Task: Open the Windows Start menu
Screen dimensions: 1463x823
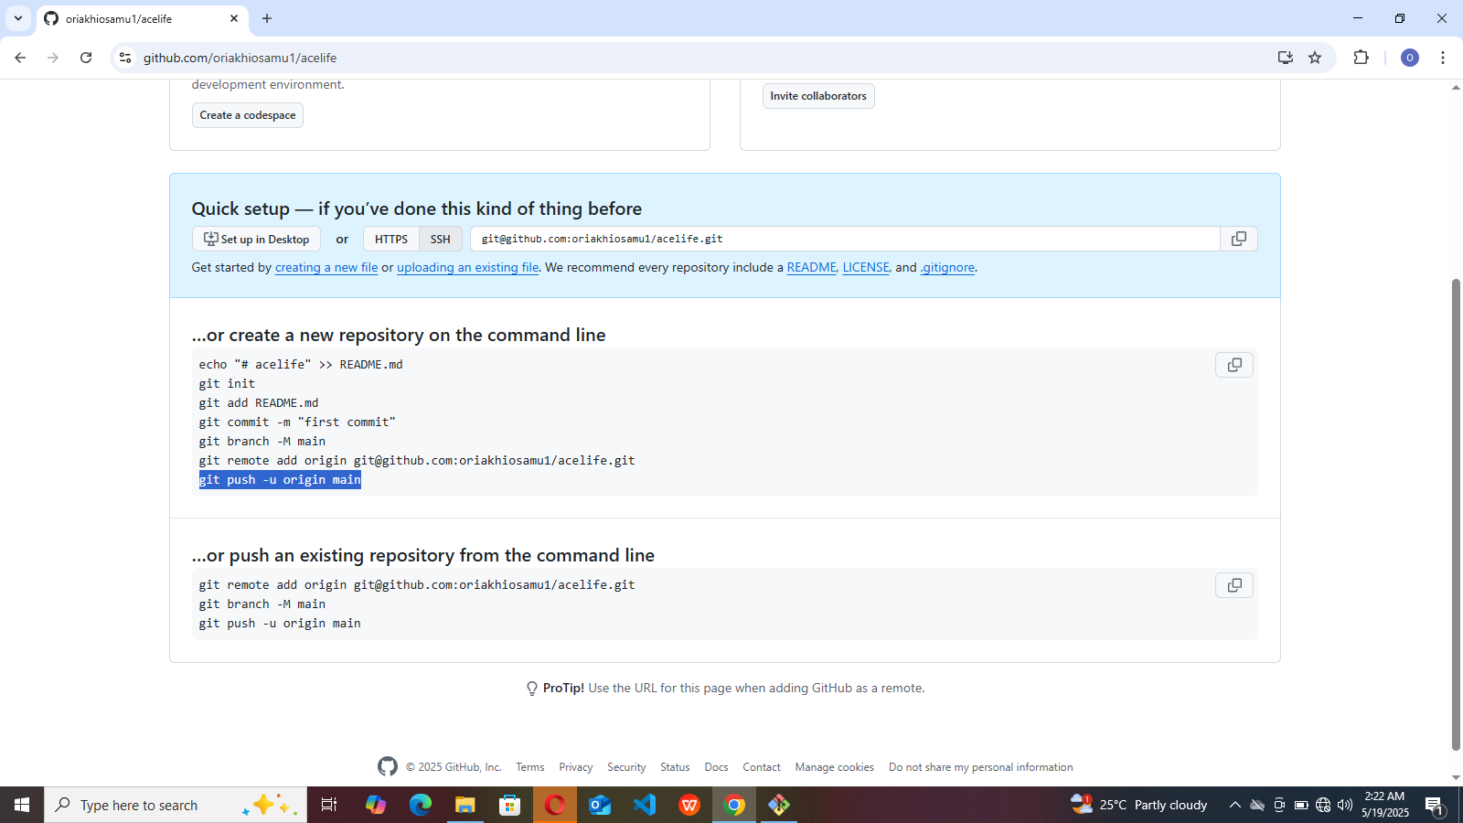Action: [22, 805]
